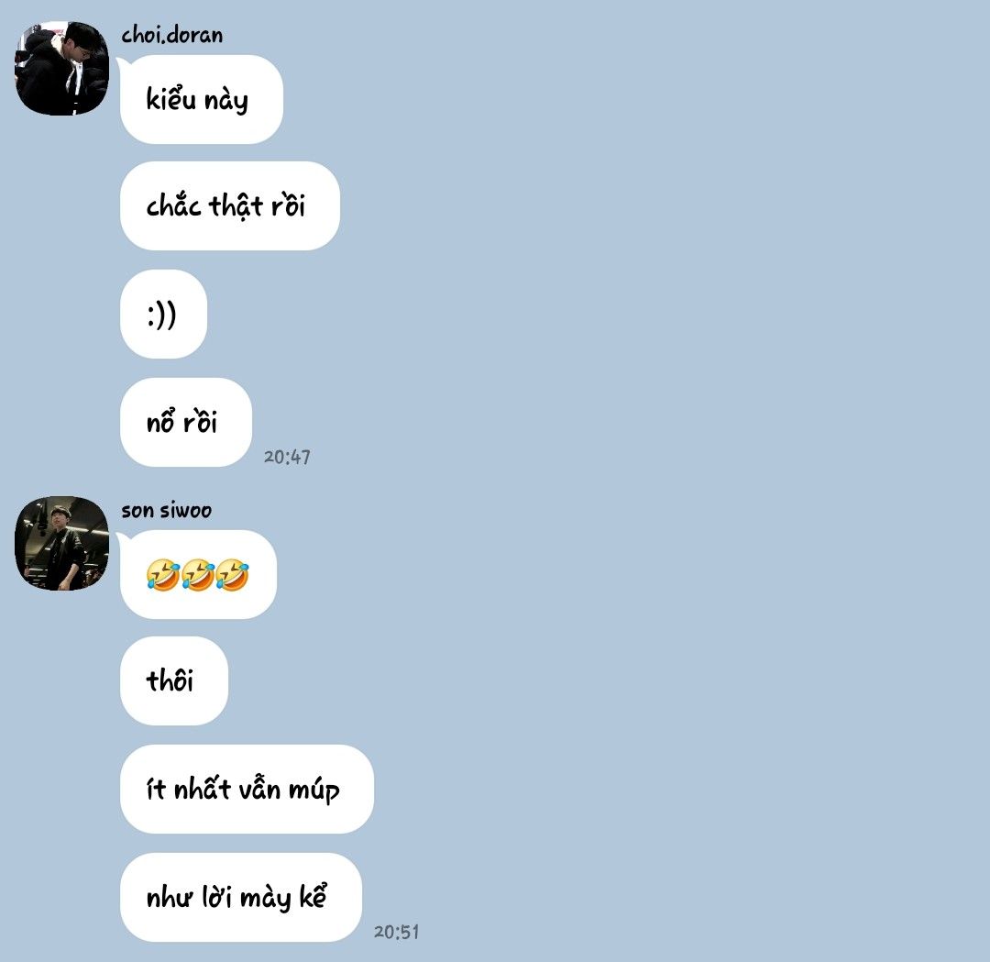
Task: Tap the 'kiểu này' message bubble
Action: 202,99
